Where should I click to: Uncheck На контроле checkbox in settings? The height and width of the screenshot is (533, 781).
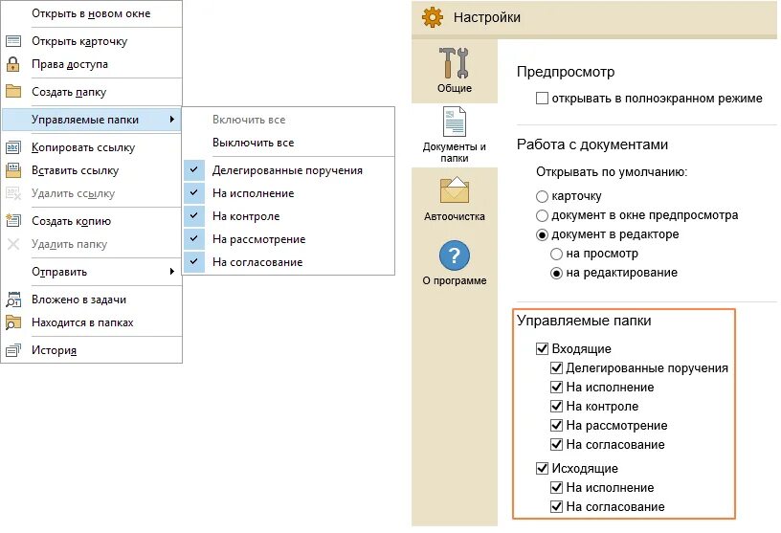point(556,407)
